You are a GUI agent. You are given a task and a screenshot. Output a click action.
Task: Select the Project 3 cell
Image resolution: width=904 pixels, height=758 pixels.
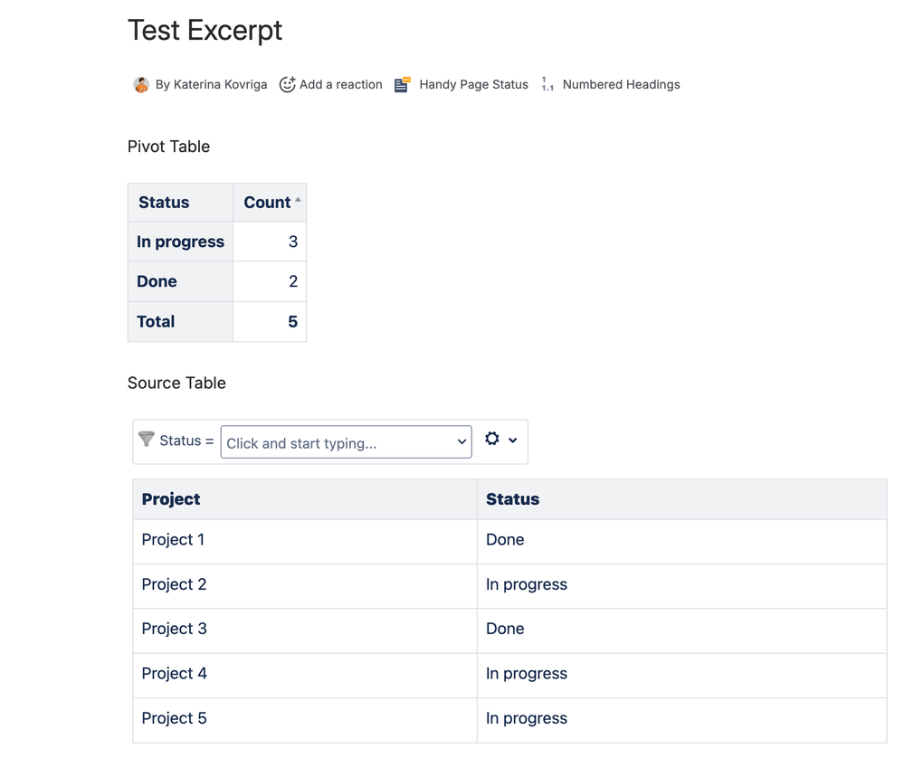coord(175,629)
